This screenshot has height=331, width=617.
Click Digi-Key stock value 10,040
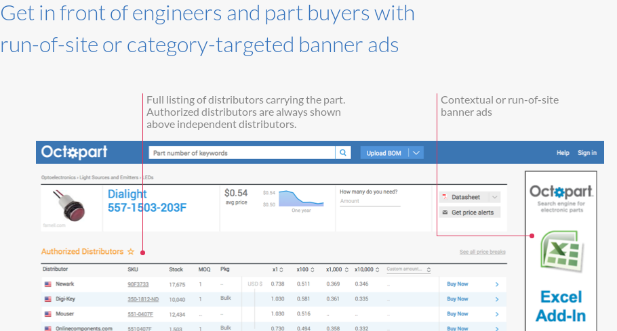click(177, 300)
